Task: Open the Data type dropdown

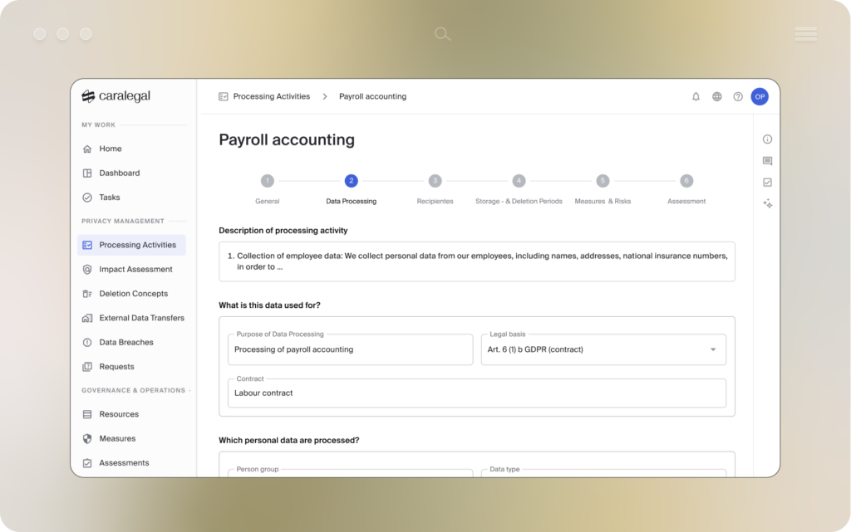Action: pos(603,474)
